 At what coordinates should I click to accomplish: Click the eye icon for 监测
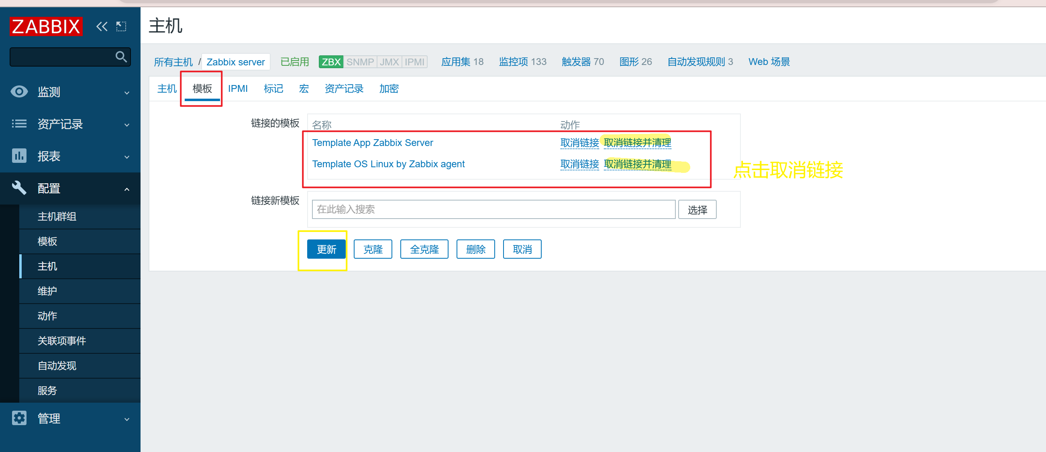click(19, 92)
